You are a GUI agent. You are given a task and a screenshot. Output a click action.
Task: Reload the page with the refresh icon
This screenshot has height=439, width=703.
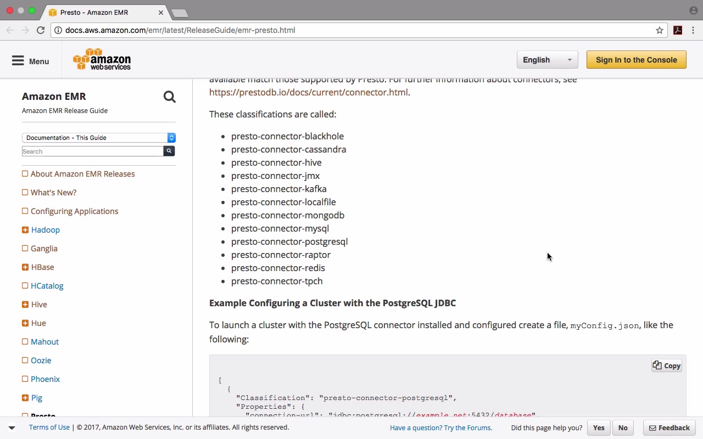(x=41, y=30)
